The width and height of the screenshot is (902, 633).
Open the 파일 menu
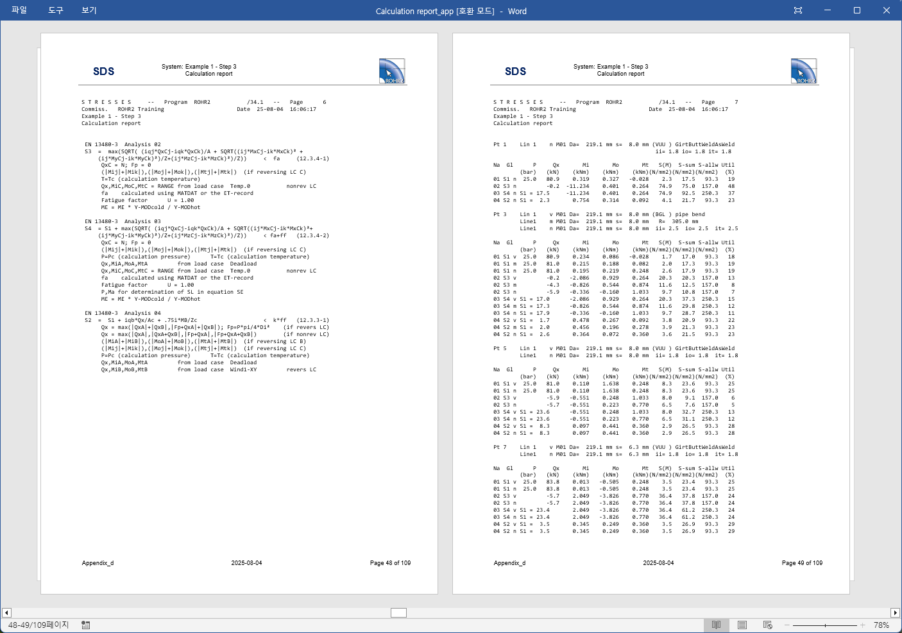pyautogui.click(x=19, y=10)
